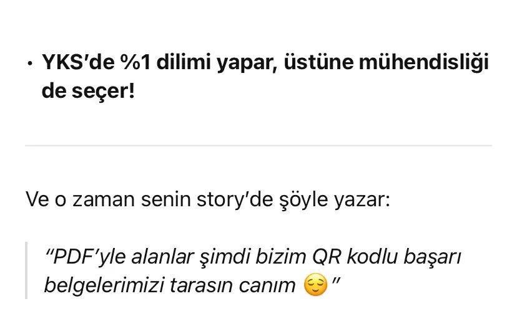This screenshot has width=517, height=329.
Task: Click the word "PDF'yle" in the quote
Action: [x=82, y=257]
